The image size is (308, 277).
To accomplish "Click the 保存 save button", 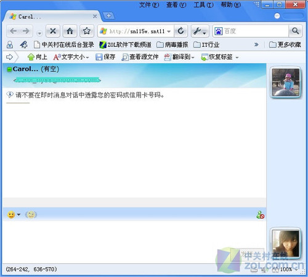I will tap(105, 57).
